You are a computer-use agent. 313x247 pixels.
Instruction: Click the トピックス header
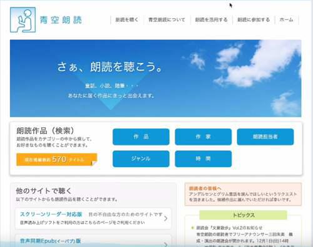244,215
